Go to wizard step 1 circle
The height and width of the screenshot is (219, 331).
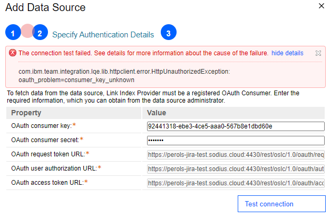(x=13, y=32)
